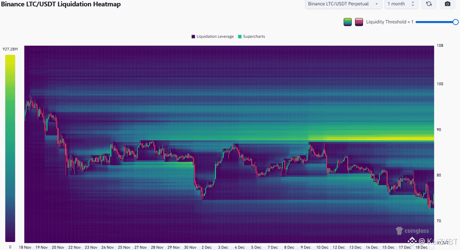Click the 927.28M color scale bar
Image resolution: width=460 pixels, height=250 pixels.
click(10, 147)
